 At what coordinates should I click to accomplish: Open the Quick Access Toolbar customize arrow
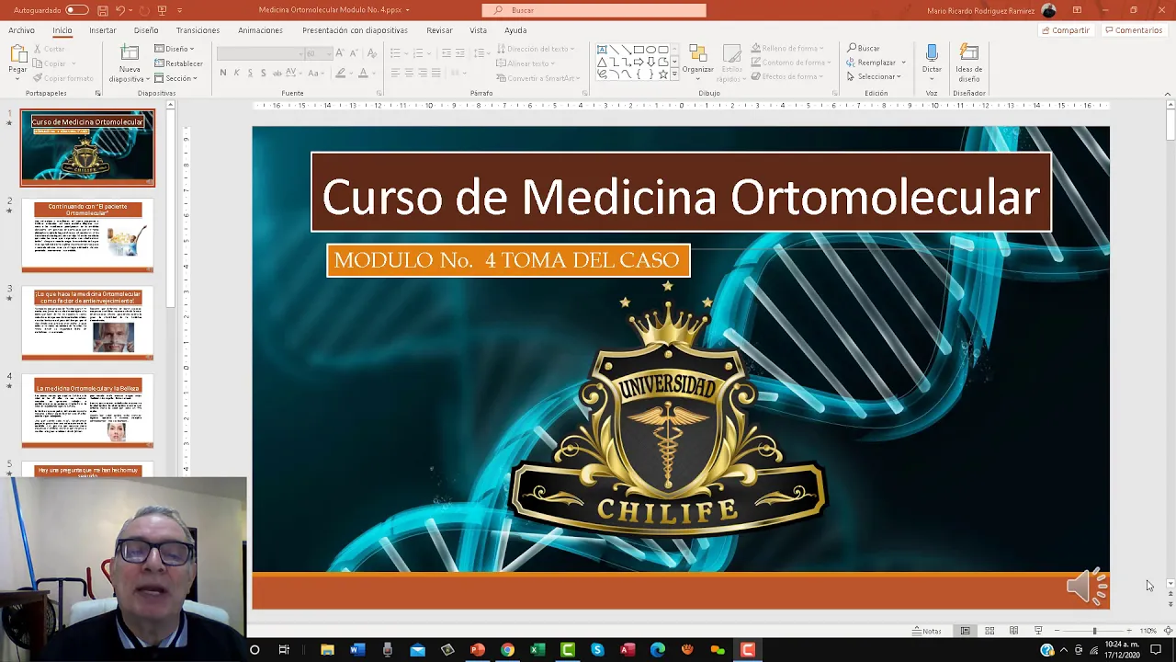[180, 10]
